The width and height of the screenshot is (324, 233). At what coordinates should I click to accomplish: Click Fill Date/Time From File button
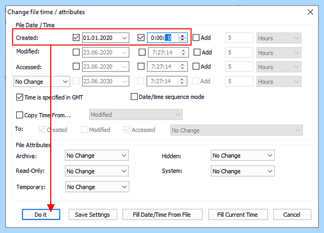162,215
